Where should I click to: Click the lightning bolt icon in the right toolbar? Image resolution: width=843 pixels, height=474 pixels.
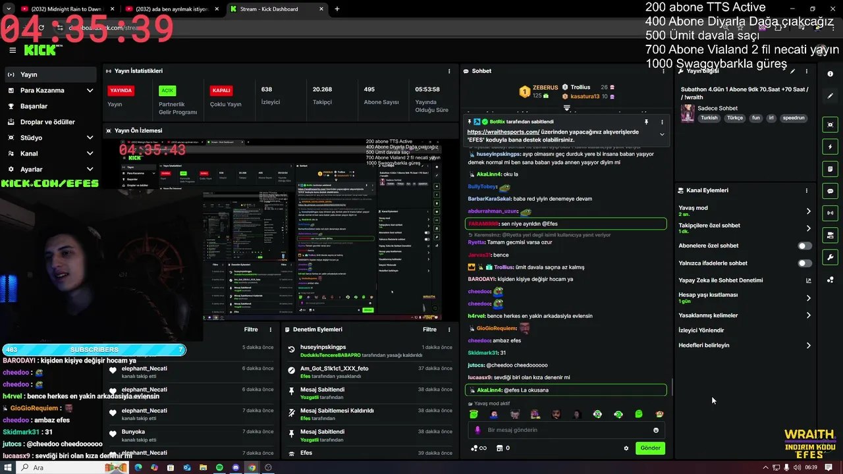pyautogui.click(x=830, y=147)
